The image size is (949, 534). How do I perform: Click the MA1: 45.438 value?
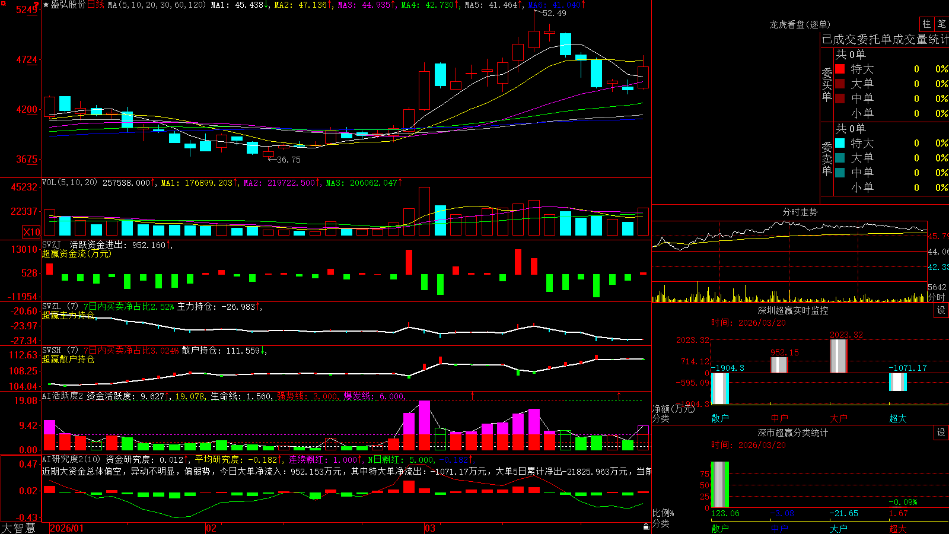point(238,5)
